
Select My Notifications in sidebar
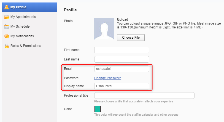point(29,36)
